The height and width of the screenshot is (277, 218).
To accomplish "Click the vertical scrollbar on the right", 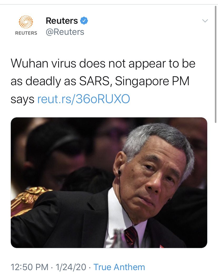I will pyautogui.click(x=216, y=64).
